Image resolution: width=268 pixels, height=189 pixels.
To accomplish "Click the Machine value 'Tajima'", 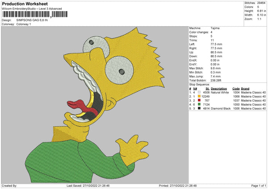I will tap(215, 28).
